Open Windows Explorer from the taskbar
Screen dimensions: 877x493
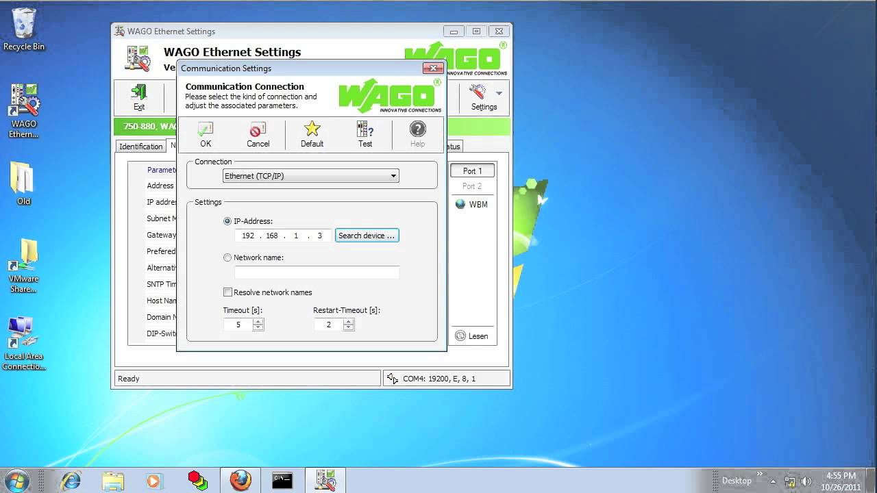point(113,480)
